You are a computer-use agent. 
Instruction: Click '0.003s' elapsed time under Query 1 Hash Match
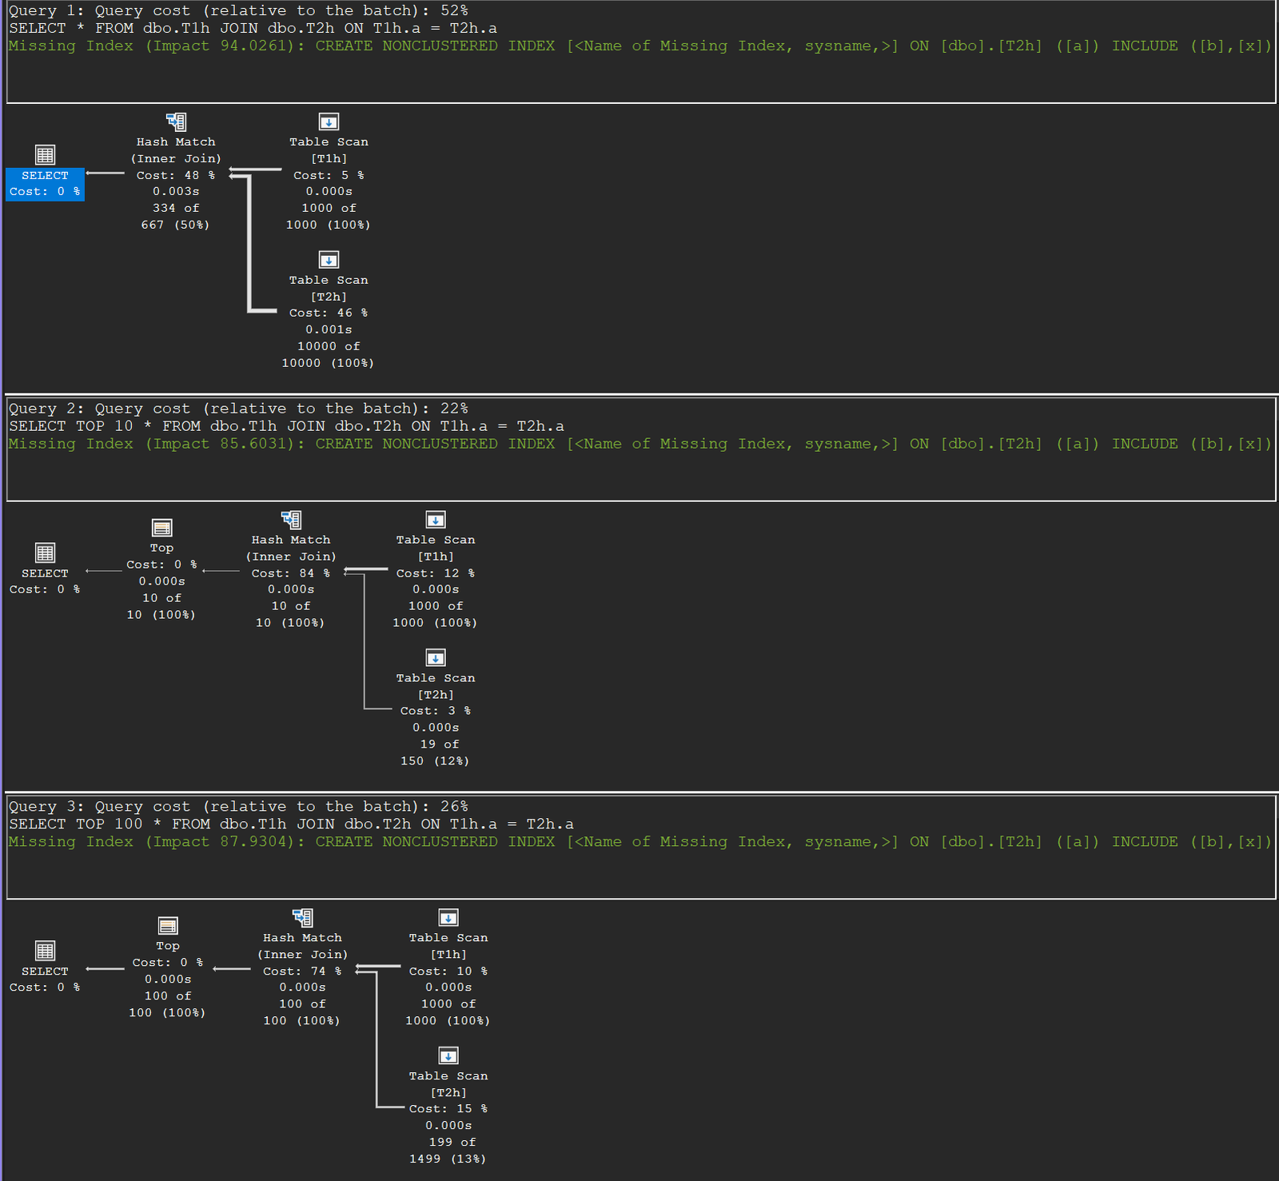tap(176, 192)
